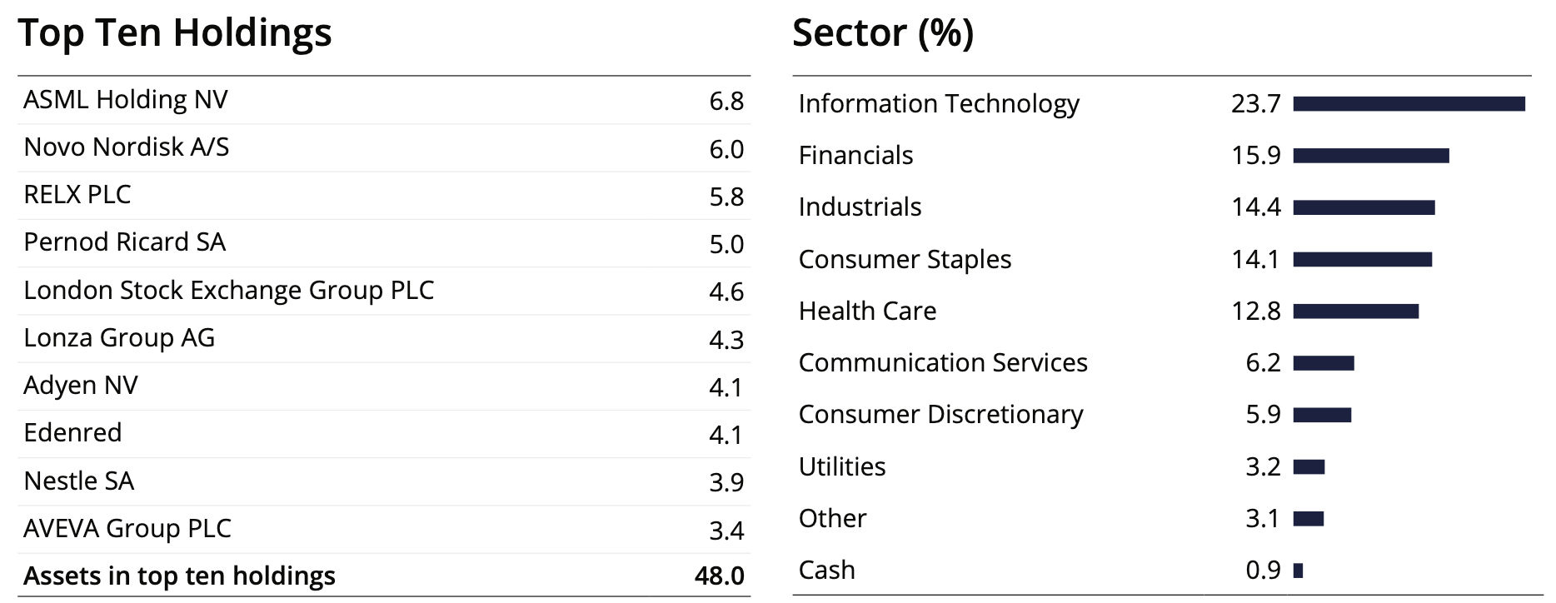1556x603 pixels.
Task: Click London Stock Exchange Group PLC
Action: pyautogui.click(x=229, y=291)
